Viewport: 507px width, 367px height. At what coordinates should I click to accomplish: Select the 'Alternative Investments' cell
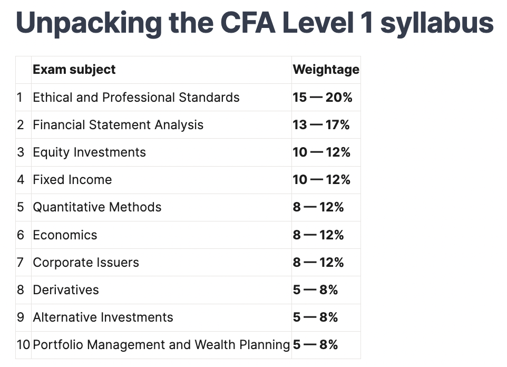(103, 317)
